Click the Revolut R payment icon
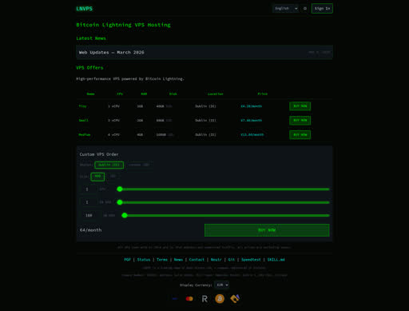Viewport: 409px width, 311px height. pos(204,299)
